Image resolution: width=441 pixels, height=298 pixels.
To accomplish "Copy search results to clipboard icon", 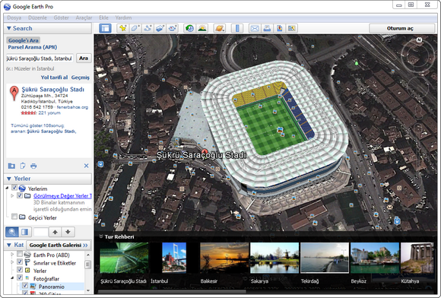I will click(23, 166).
